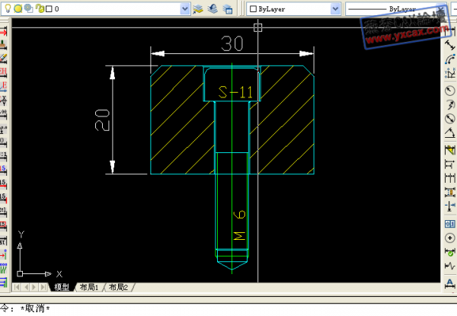Click the Dimension Space tool
457x316 pixels.
[450, 192]
